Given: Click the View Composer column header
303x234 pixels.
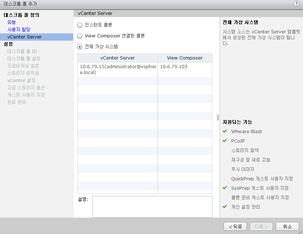Looking at the screenshot, I should coord(185,58).
